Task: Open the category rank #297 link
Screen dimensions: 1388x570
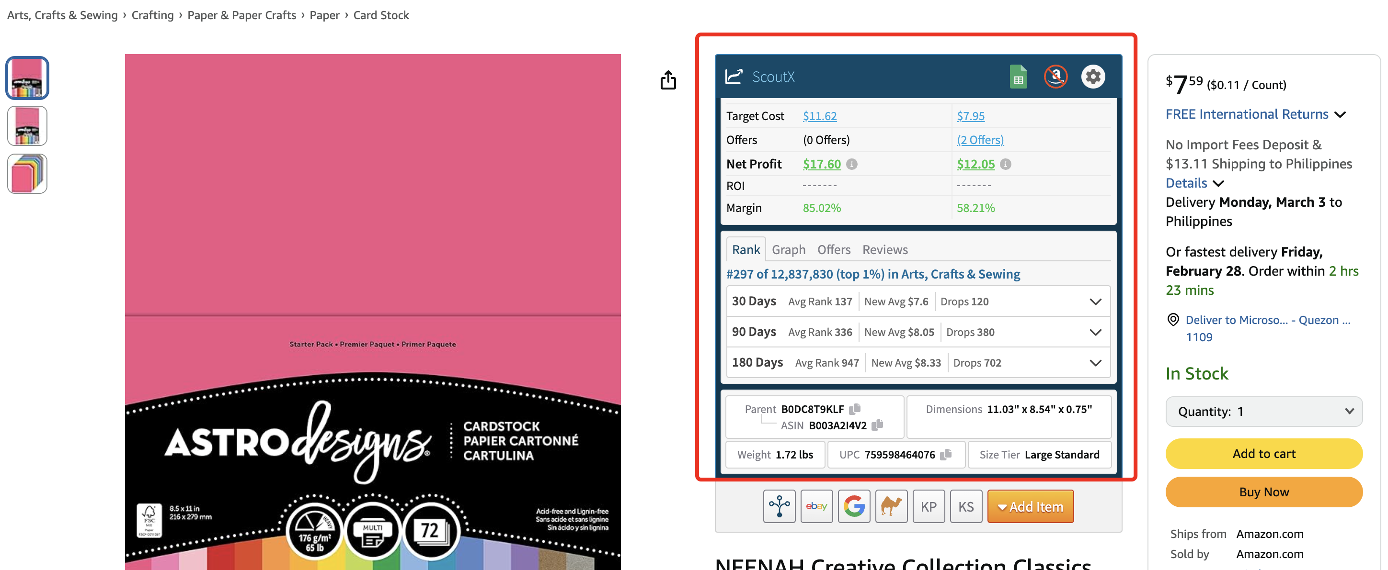Action: point(873,275)
